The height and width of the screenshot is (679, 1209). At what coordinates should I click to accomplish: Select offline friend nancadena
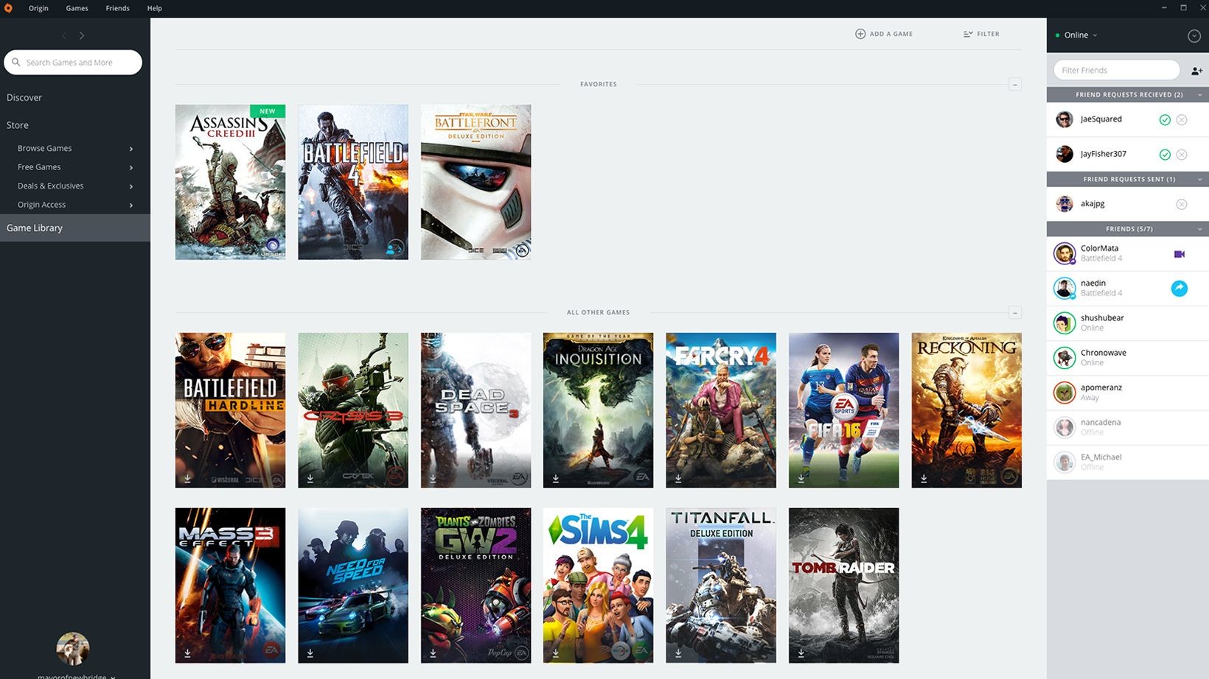click(1128, 427)
